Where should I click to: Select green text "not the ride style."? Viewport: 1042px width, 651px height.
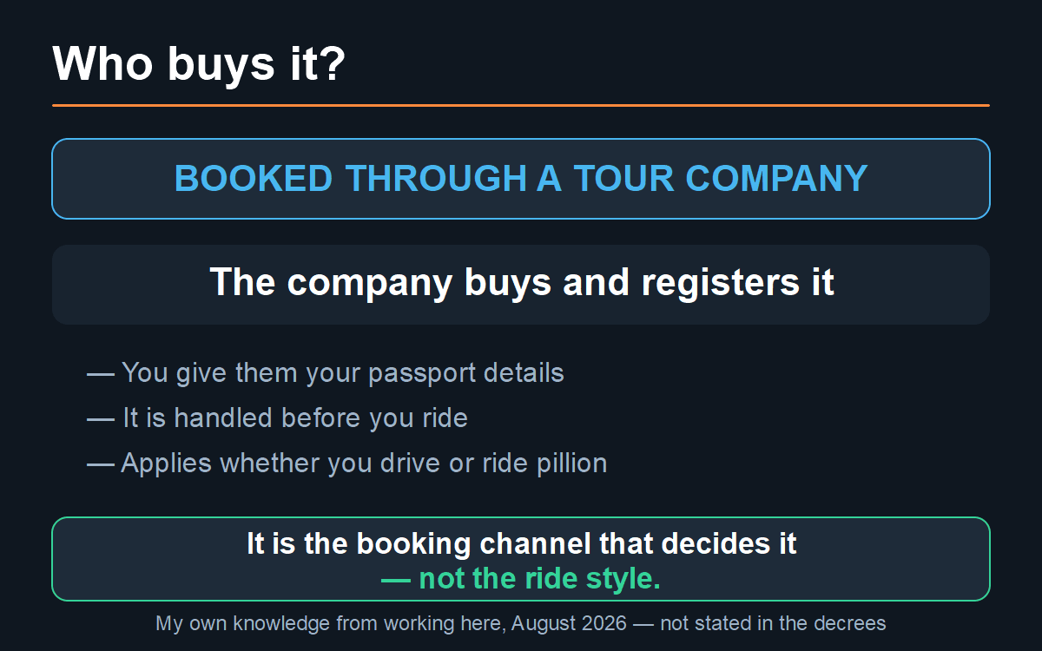pyautogui.click(x=540, y=579)
